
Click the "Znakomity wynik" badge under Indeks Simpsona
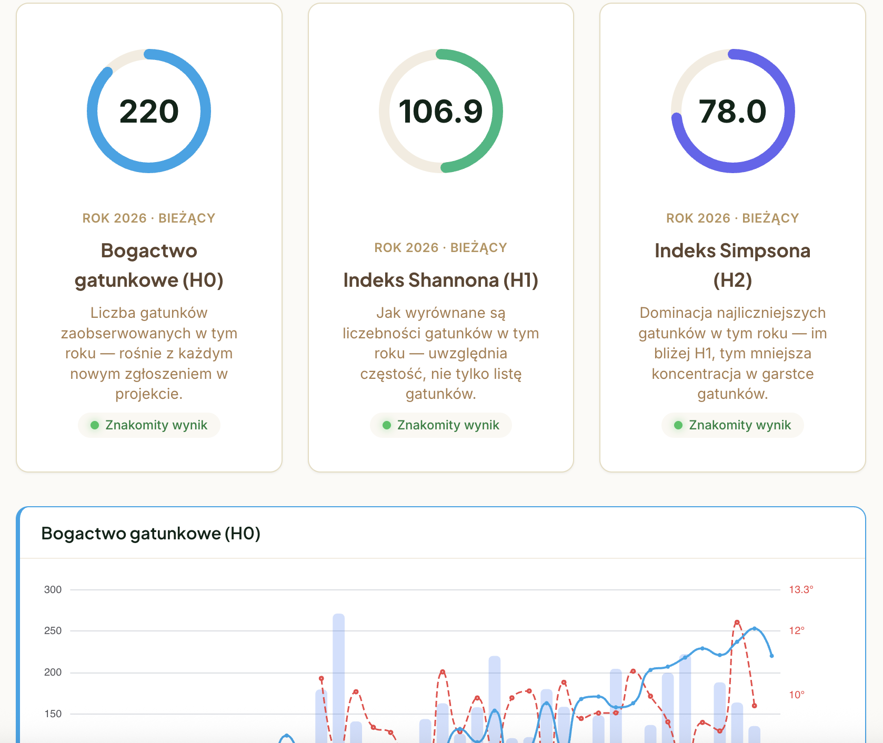click(x=733, y=425)
